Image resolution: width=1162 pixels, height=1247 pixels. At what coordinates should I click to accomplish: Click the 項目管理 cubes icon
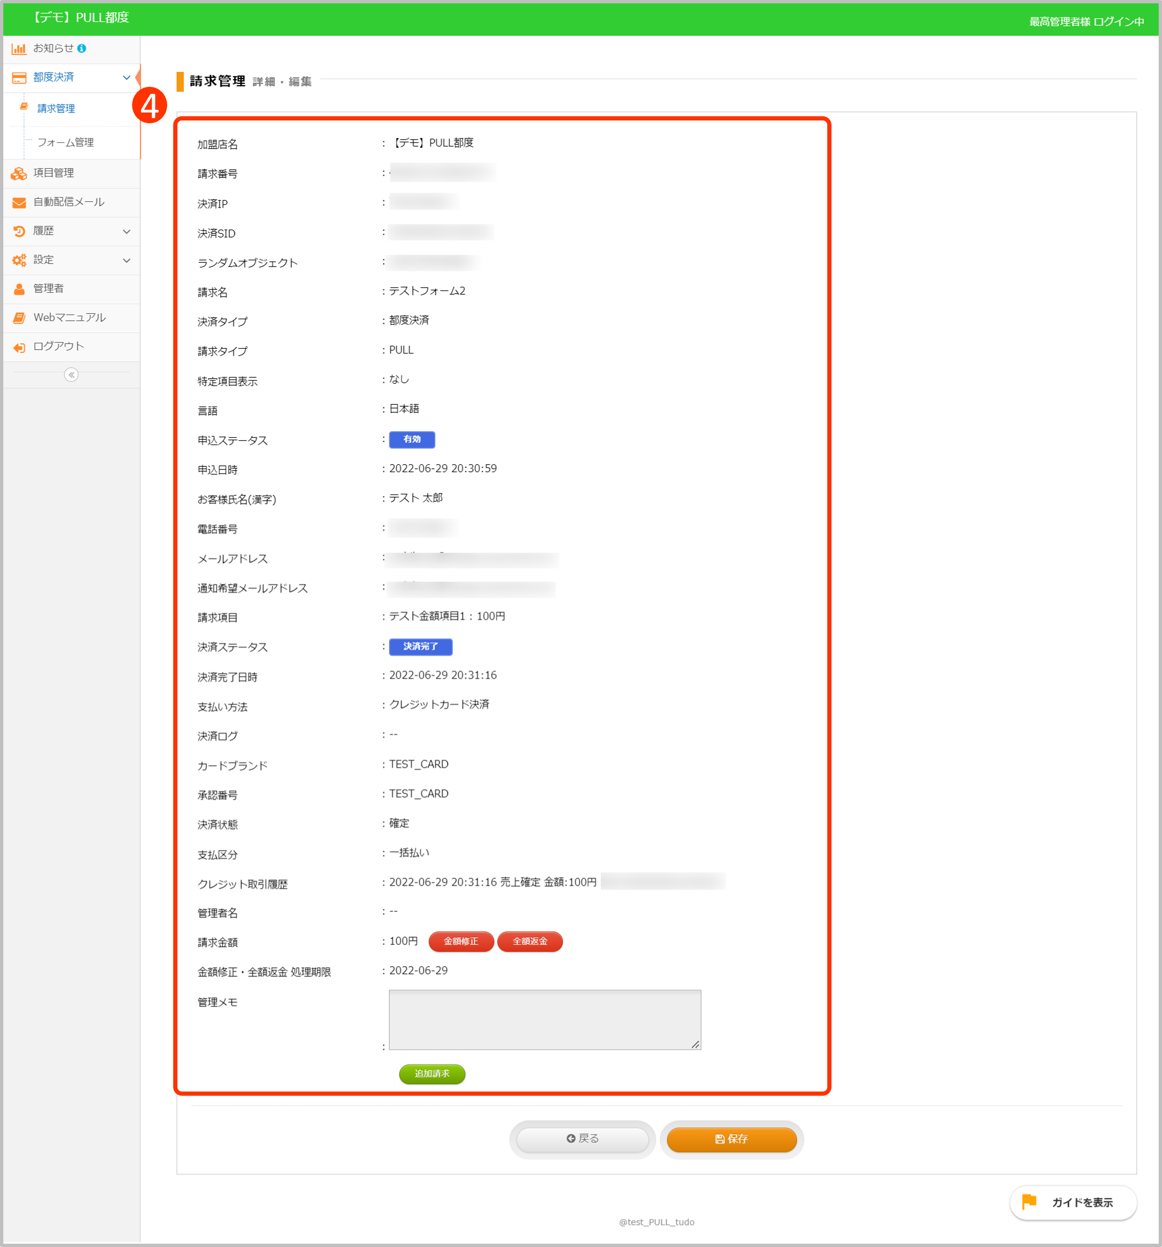(x=19, y=174)
